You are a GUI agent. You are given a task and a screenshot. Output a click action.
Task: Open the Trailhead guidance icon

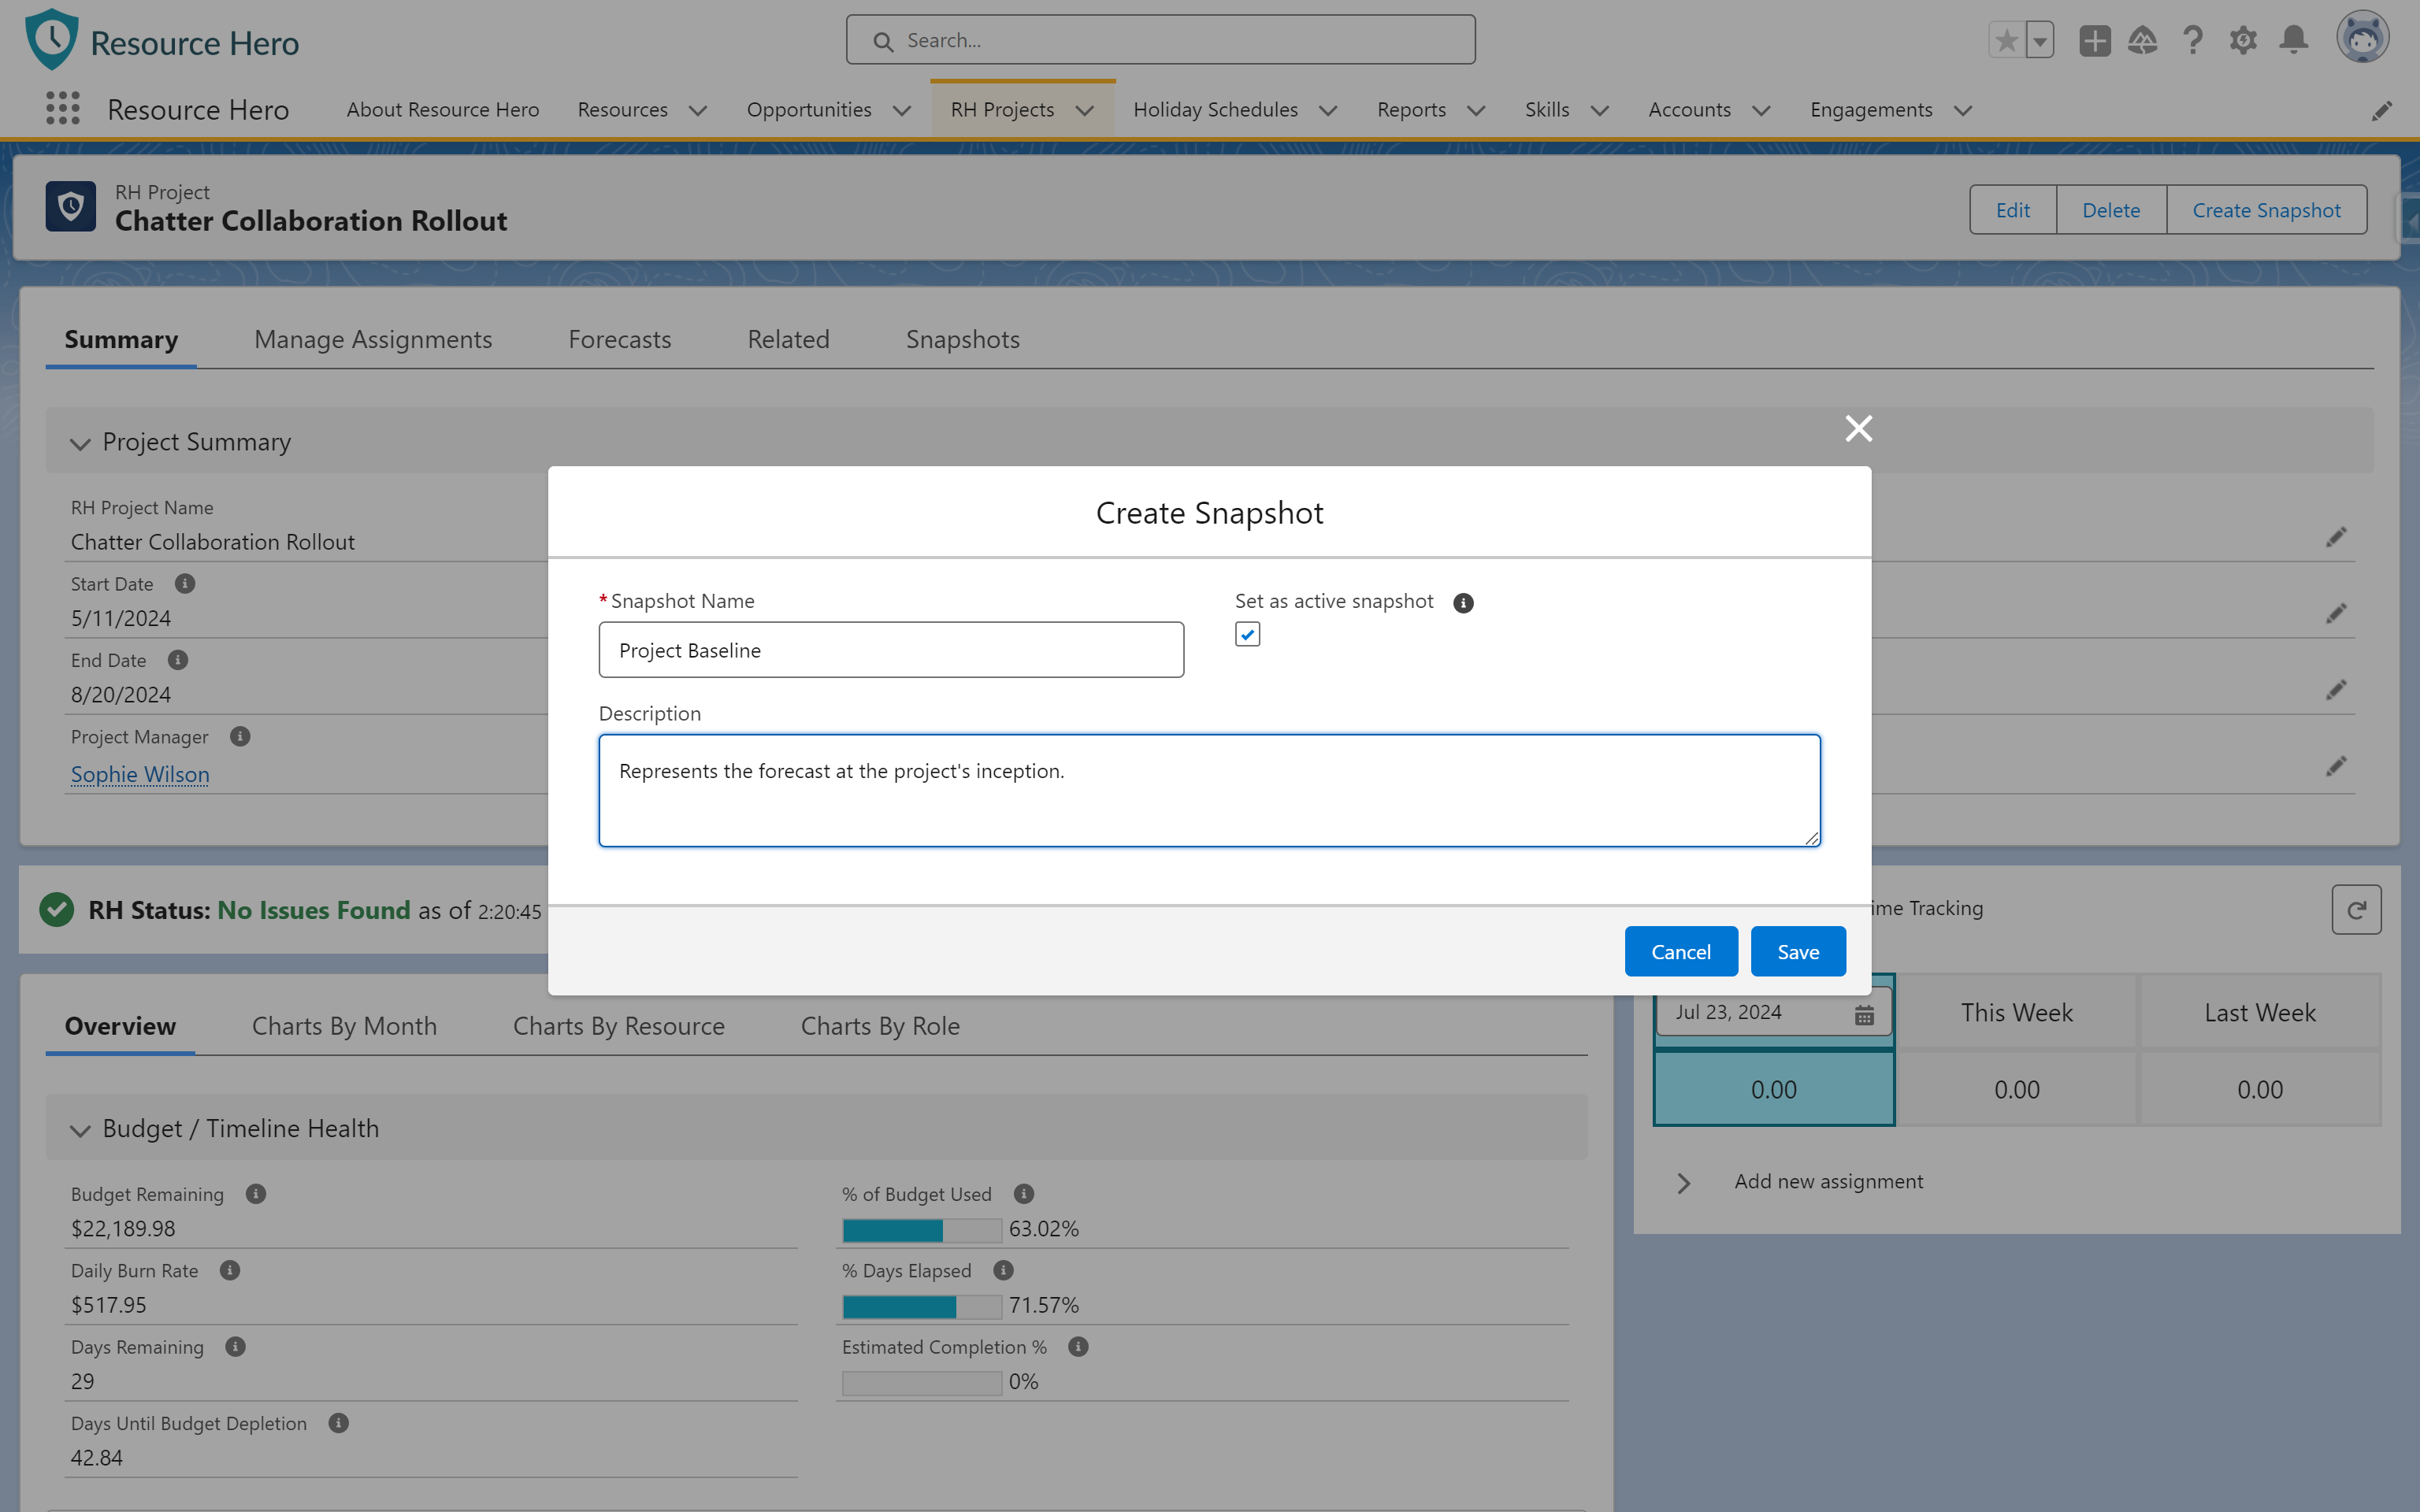[x=2143, y=41]
